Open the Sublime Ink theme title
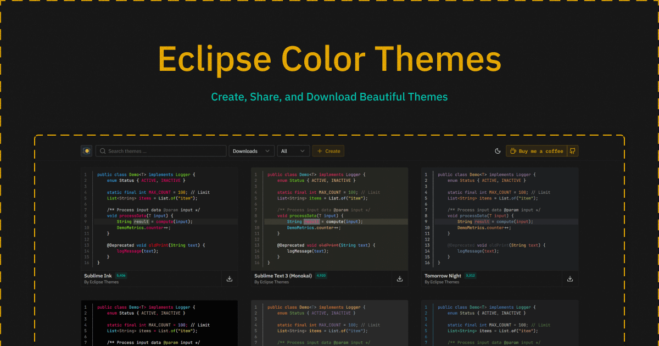659x346 pixels. (98, 275)
